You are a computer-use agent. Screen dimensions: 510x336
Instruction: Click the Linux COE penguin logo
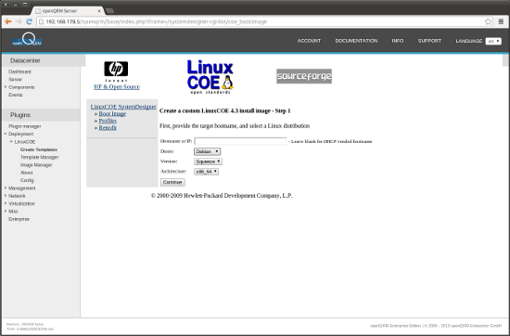210,77
